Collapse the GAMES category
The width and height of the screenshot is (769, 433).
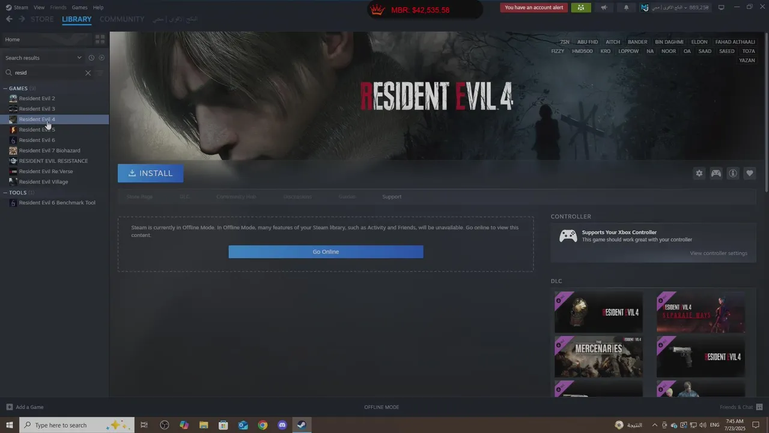point(5,88)
